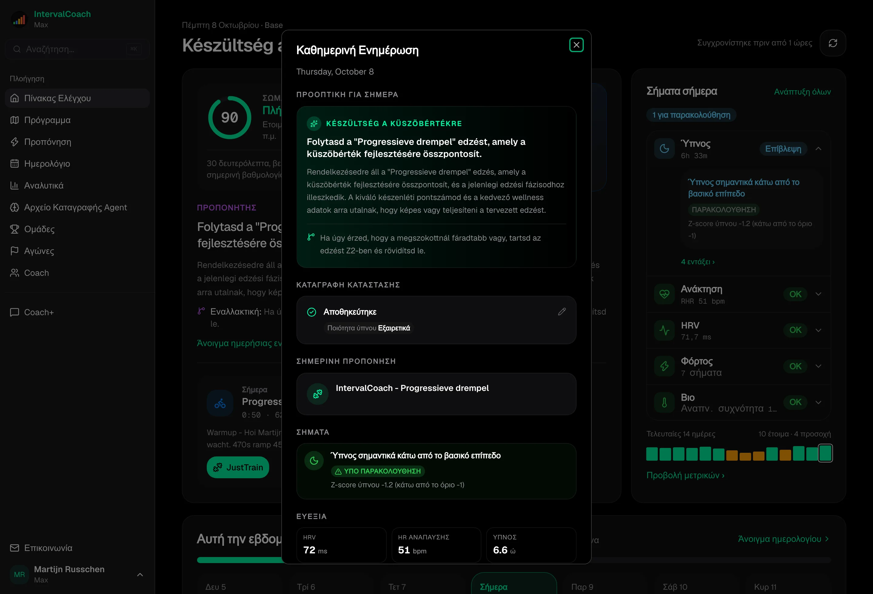Expand the Φόρτος signal row

818,366
